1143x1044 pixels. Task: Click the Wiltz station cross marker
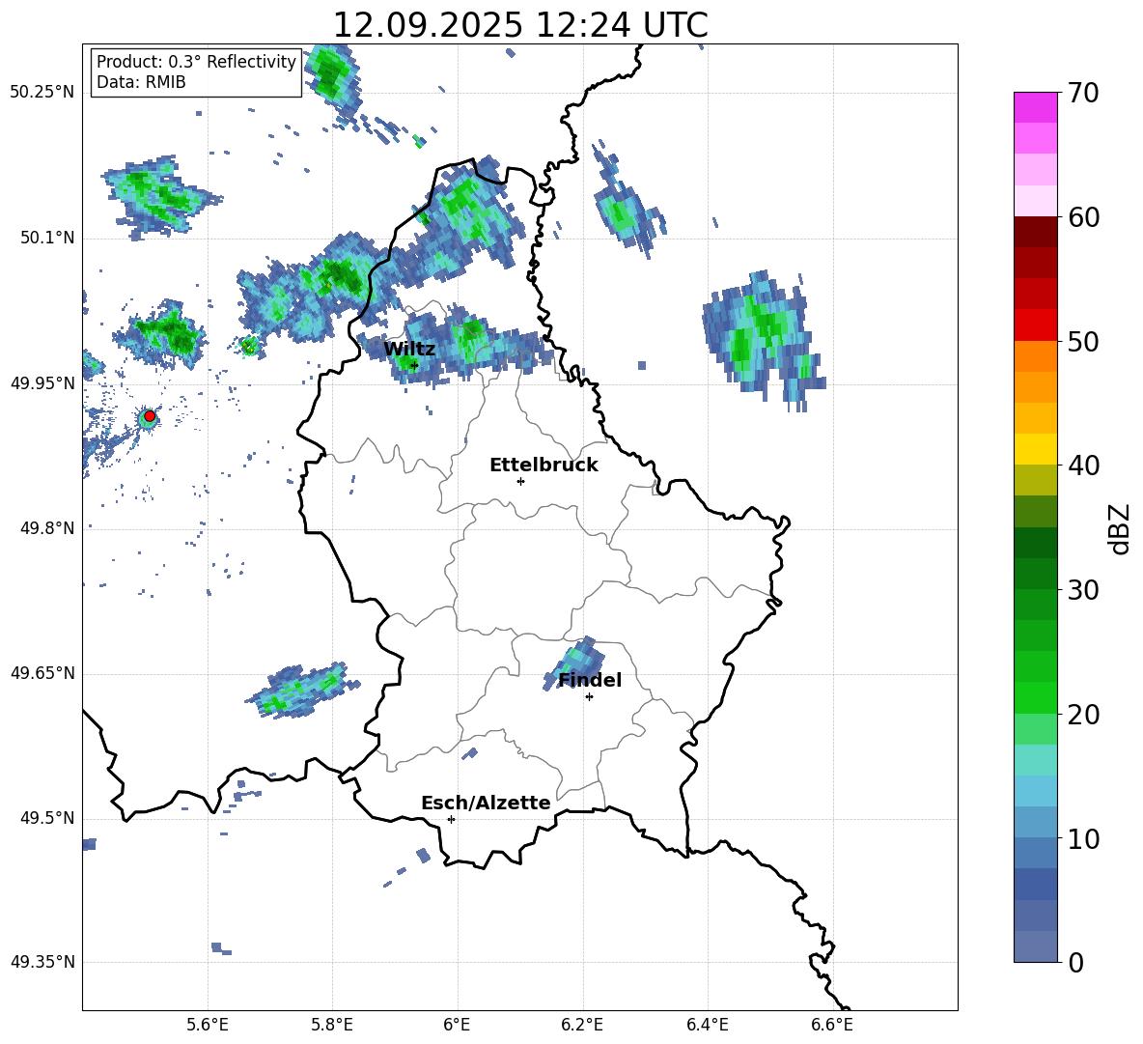tap(414, 365)
